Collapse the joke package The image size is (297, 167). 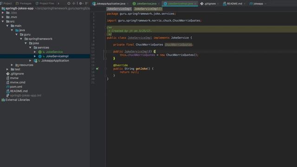pyautogui.click(x=26, y=43)
